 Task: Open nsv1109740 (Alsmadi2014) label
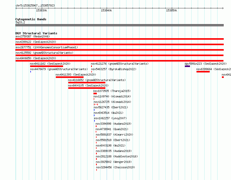coord(112,96)
